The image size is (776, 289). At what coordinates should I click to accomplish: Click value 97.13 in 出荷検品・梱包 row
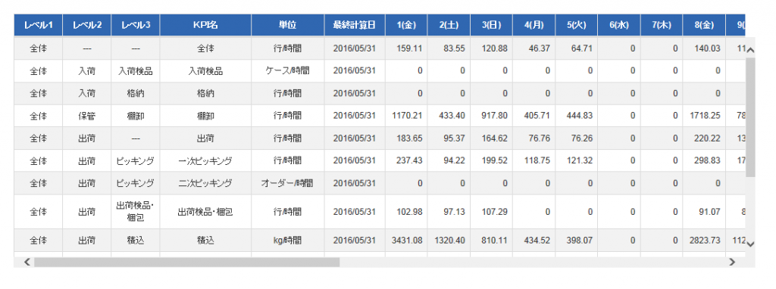tap(455, 212)
